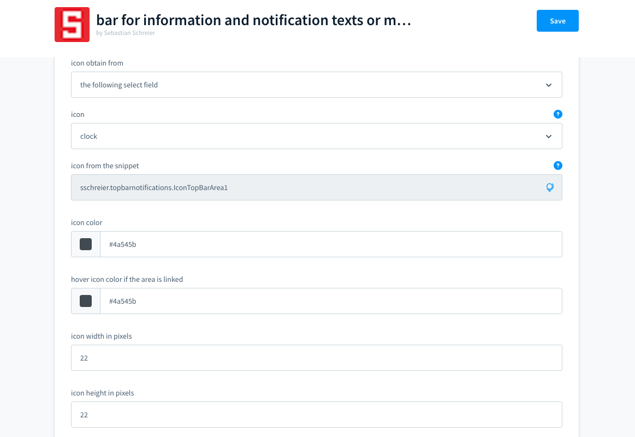The image size is (635, 437).
Task: Click the icon color hex value field
Action: click(x=330, y=244)
